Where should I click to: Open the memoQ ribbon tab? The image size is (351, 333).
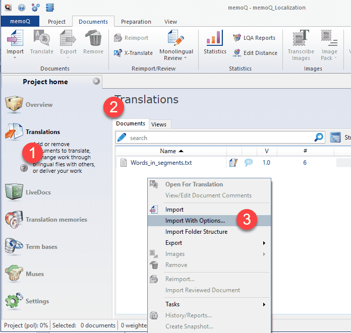(20, 21)
